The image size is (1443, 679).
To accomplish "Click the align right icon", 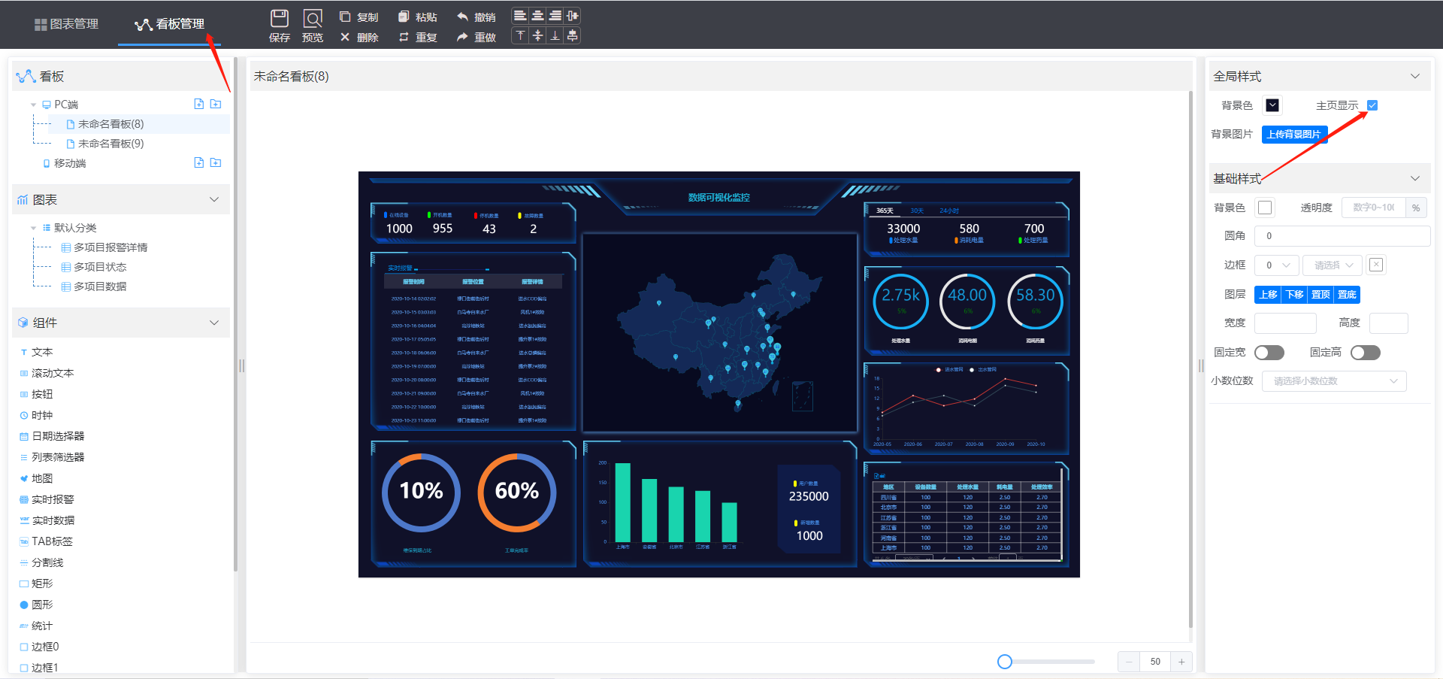I will click(555, 16).
